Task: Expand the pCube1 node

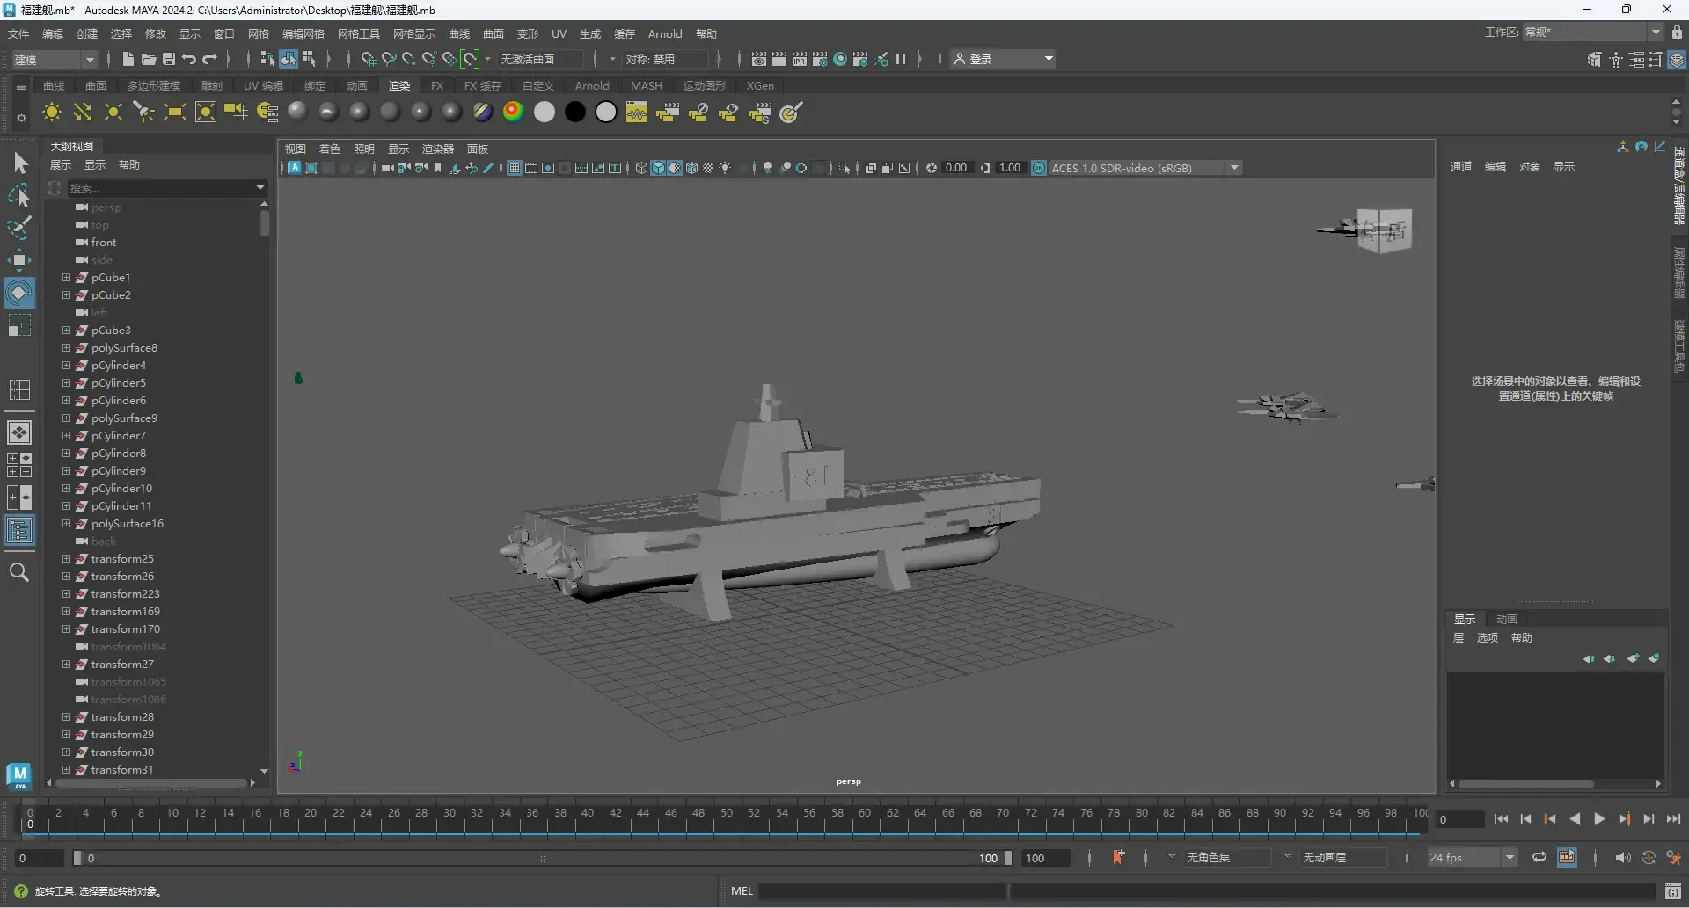Action: tap(66, 277)
